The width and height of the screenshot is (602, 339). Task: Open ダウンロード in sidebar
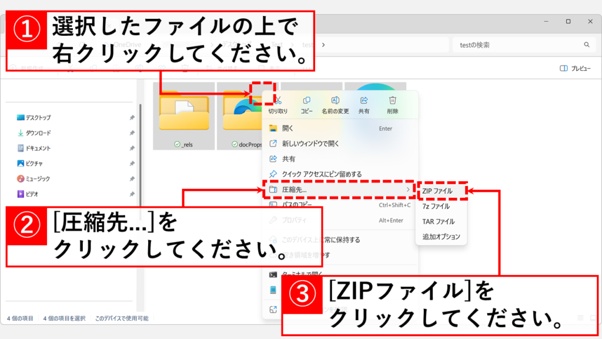[34, 133]
